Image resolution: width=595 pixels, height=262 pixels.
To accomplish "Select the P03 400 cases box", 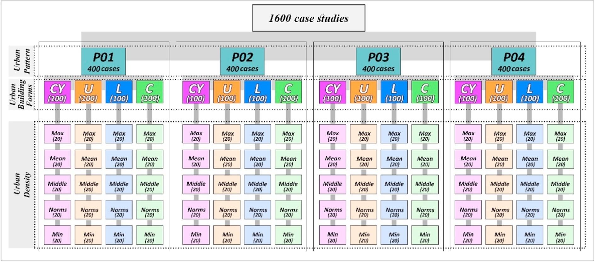I will coord(378,61).
